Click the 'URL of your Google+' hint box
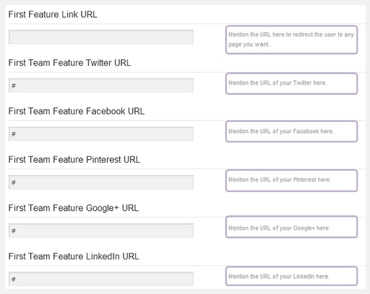Image resolution: width=370 pixels, height=294 pixels. (x=292, y=227)
